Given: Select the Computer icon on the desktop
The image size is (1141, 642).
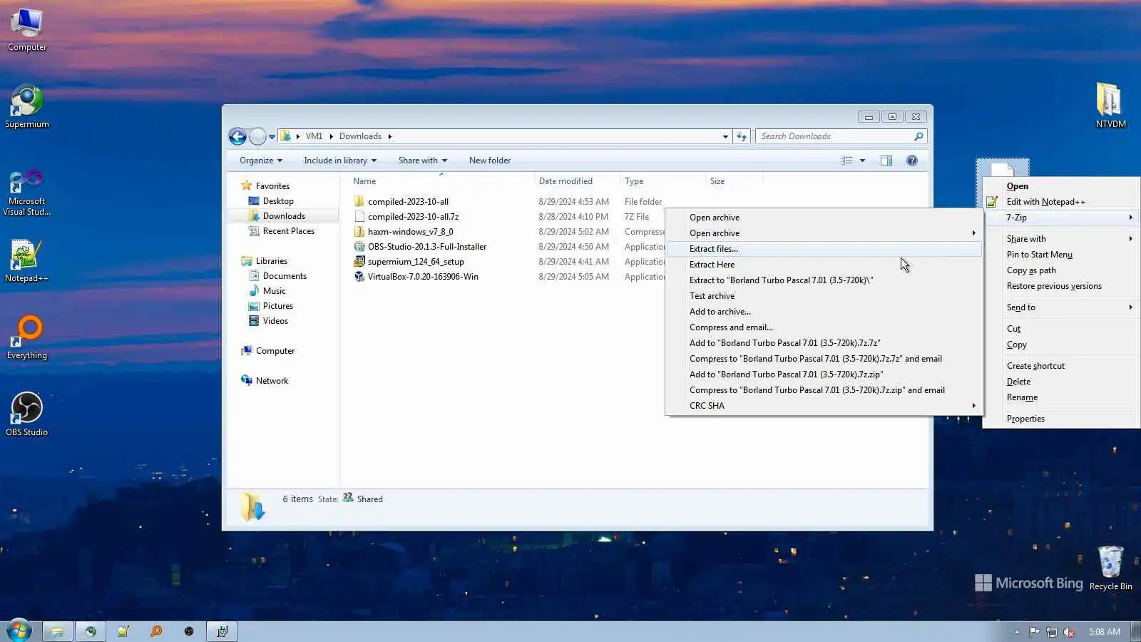Looking at the screenshot, I should pyautogui.click(x=27, y=31).
